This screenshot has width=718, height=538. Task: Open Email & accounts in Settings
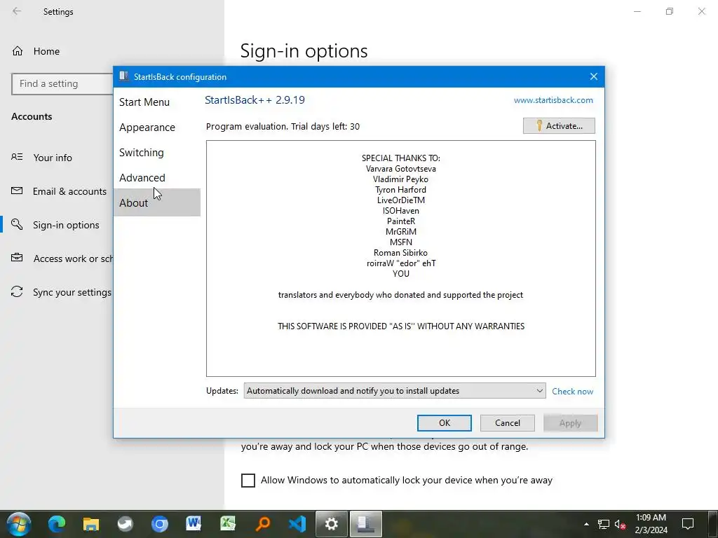point(69,191)
